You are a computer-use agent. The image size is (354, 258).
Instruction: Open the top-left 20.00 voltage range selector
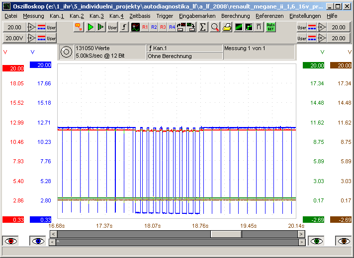(x=14, y=27)
